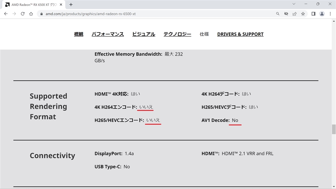The height and width of the screenshot is (189, 336).
Task: Click scrollbar down arrow
Action: pyautogui.click(x=334, y=187)
